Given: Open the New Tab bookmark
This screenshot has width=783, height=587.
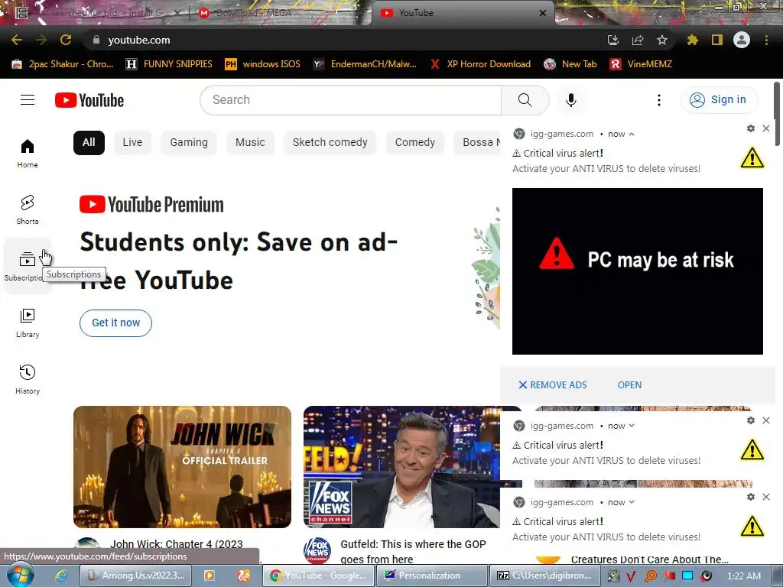Looking at the screenshot, I should coord(570,64).
